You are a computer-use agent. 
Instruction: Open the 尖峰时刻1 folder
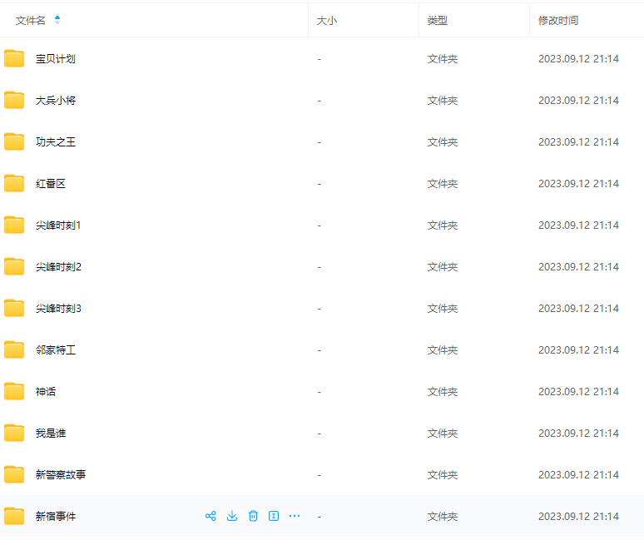point(58,225)
